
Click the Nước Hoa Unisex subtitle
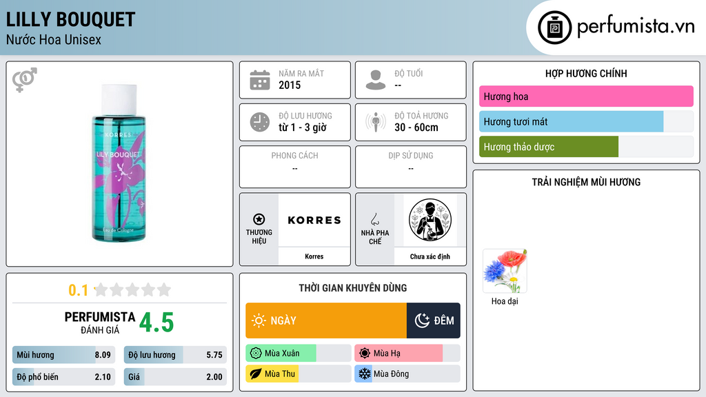(54, 39)
